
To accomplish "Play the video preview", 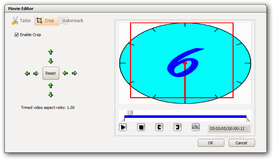I will (x=123, y=127).
